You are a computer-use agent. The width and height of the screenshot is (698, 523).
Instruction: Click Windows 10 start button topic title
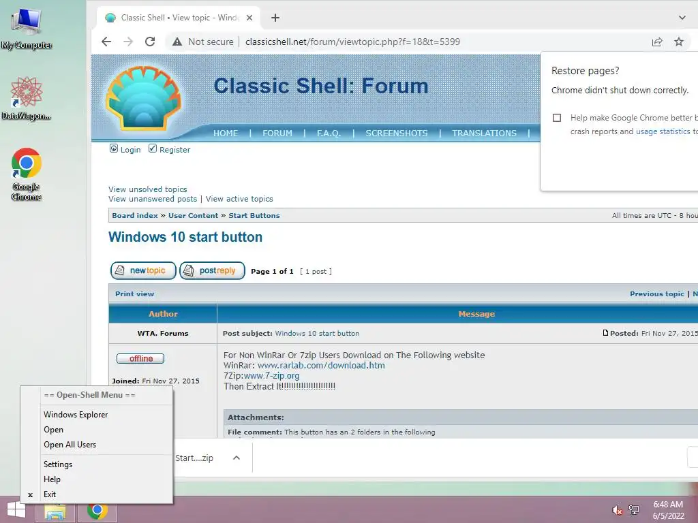[x=185, y=237]
